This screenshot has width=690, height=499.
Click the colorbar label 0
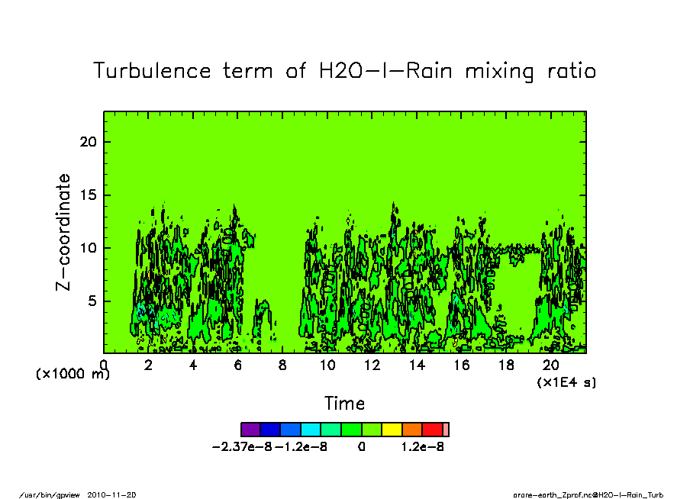pos(361,447)
